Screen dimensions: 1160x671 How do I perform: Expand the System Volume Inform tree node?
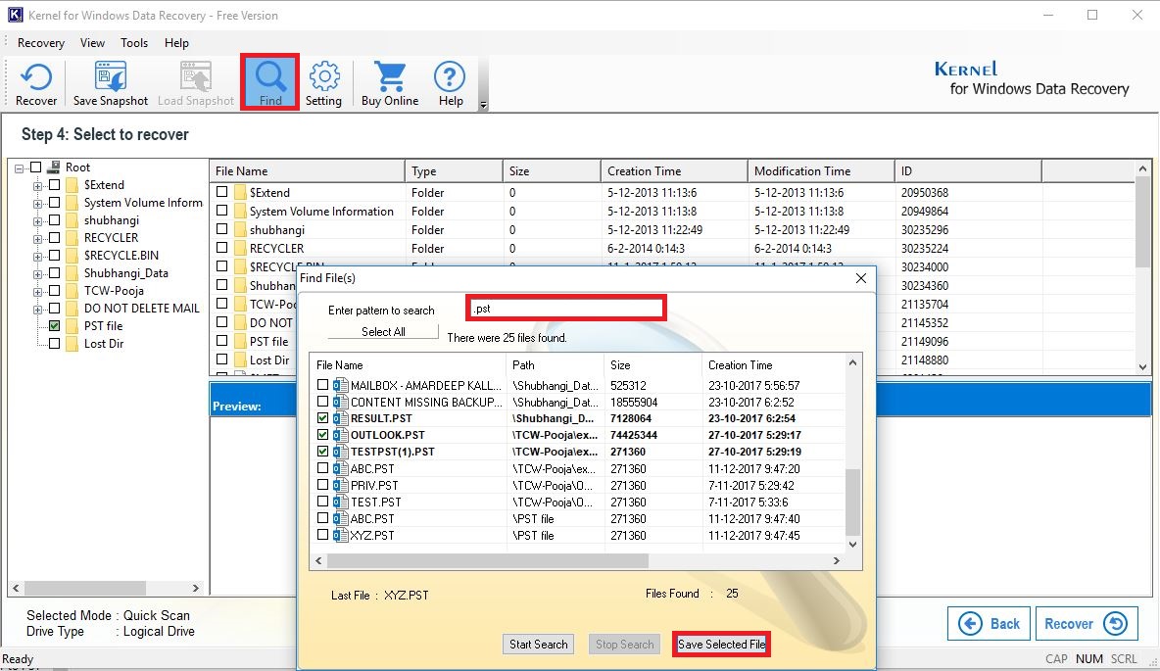click(38, 204)
